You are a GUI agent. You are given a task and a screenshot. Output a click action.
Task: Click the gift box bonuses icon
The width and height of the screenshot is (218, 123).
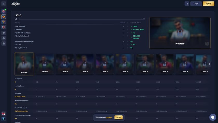pyautogui.click(x=4, y=11)
